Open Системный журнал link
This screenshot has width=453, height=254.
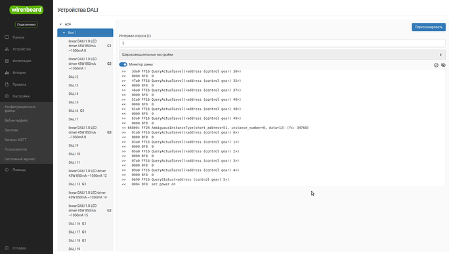point(20,159)
